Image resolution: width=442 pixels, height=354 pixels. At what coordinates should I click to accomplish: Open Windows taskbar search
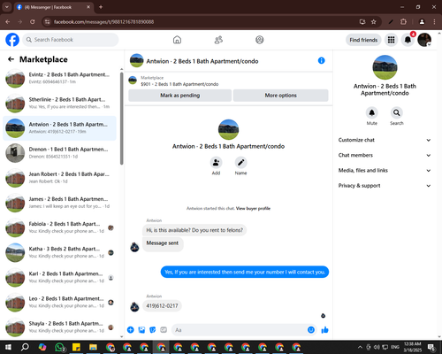point(25,347)
